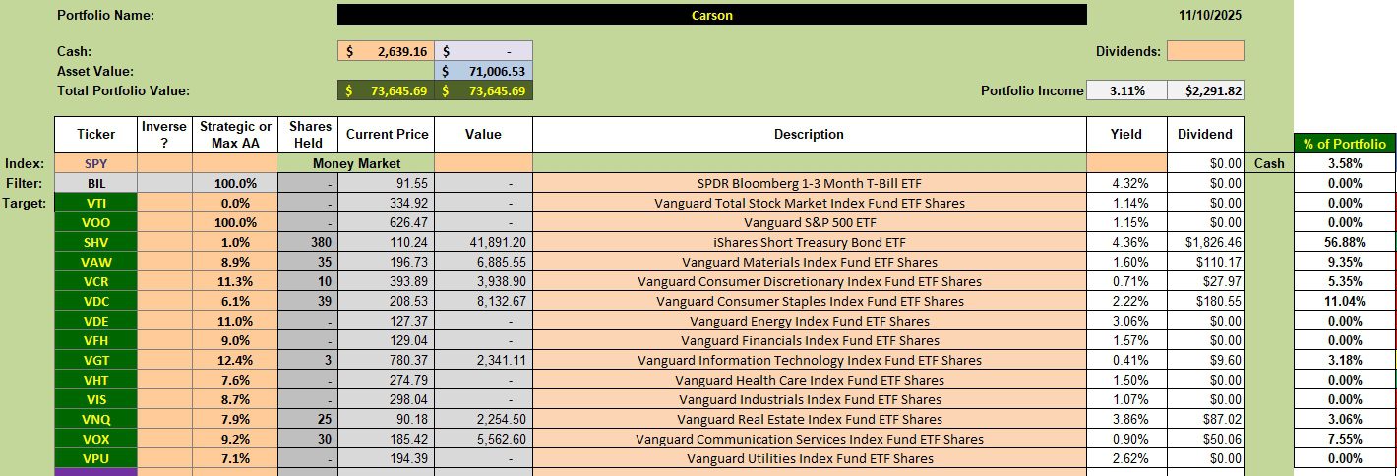Screen dimensions: 1397x476
Task: Click the VOO ticker cell
Action: [95, 222]
